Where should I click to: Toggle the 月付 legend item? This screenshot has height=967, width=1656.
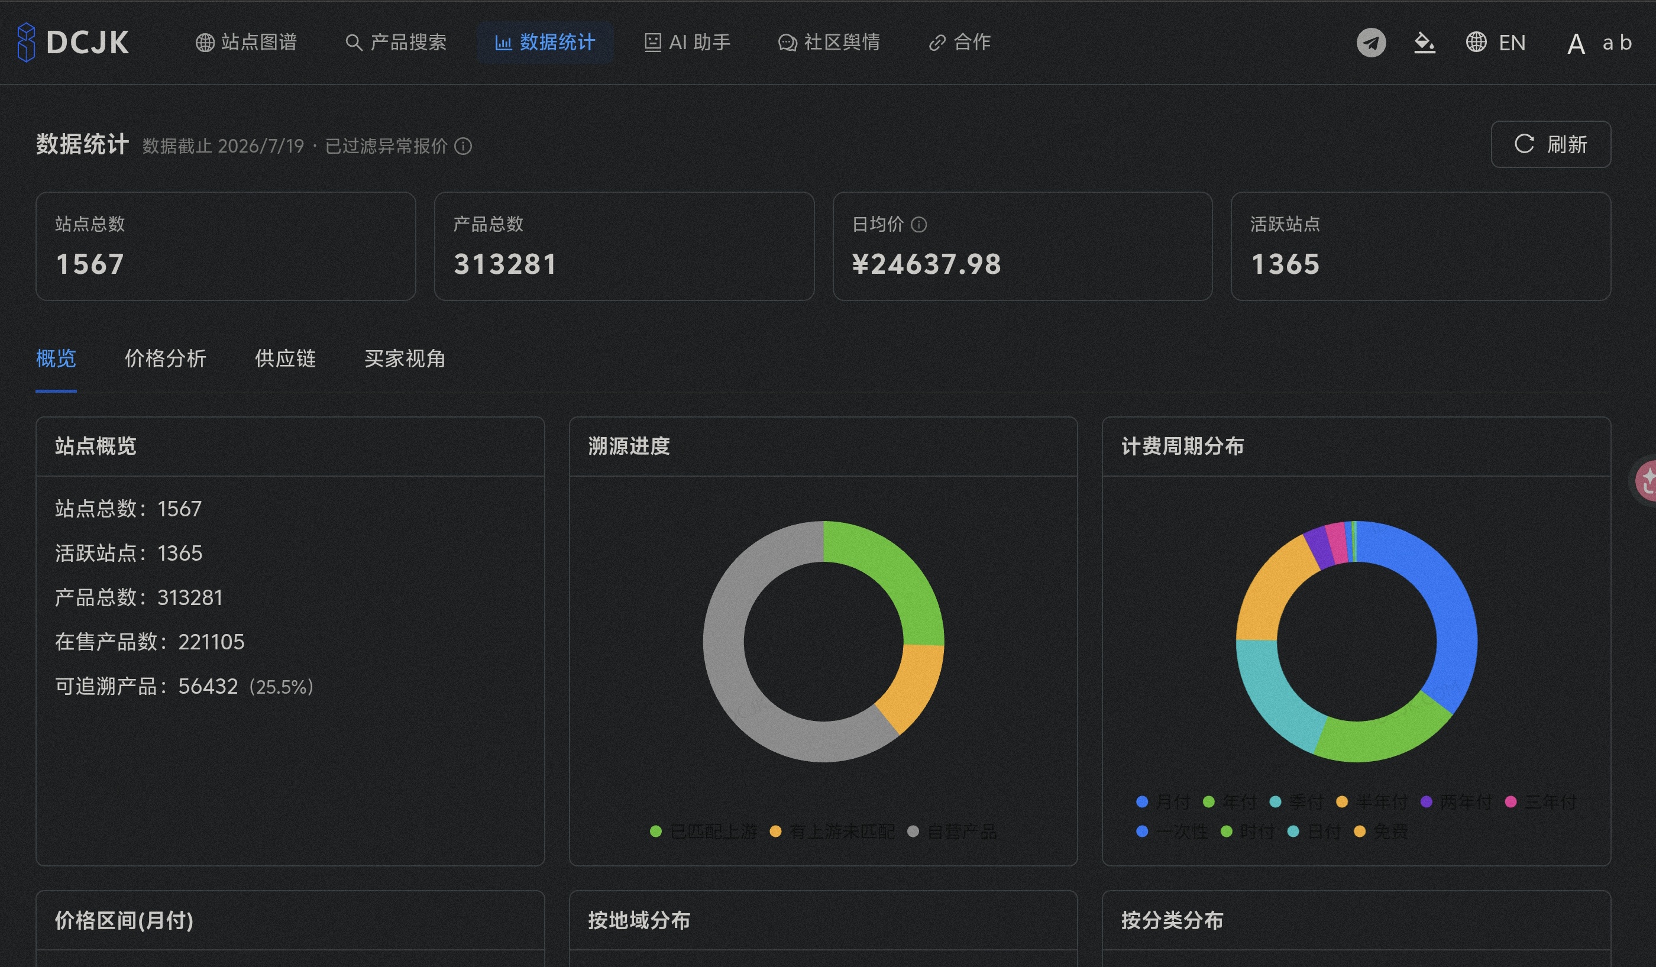click(x=1163, y=802)
